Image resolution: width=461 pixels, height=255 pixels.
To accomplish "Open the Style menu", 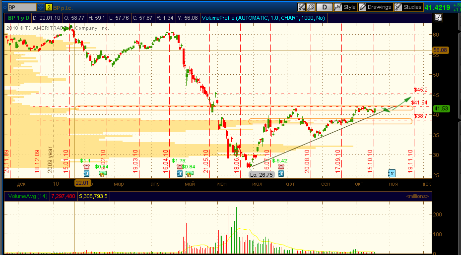I will coord(345,7).
